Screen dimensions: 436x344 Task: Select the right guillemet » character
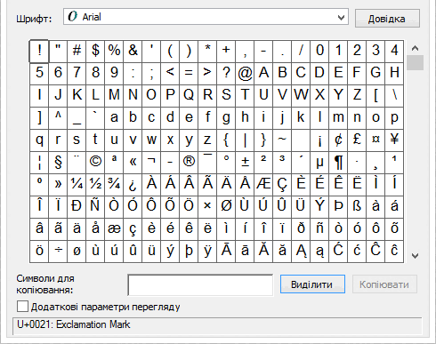click(58, 184)
